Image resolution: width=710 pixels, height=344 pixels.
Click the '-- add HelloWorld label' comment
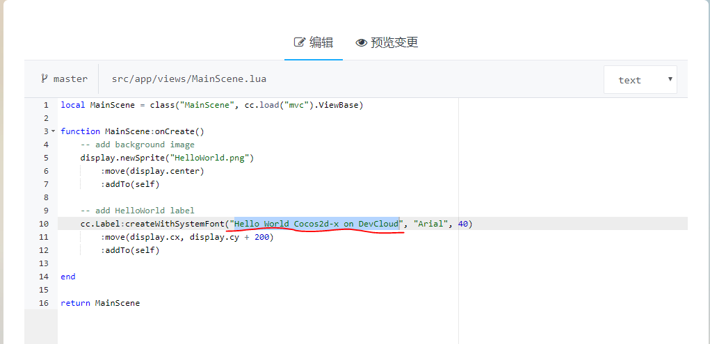pos(138,211)
